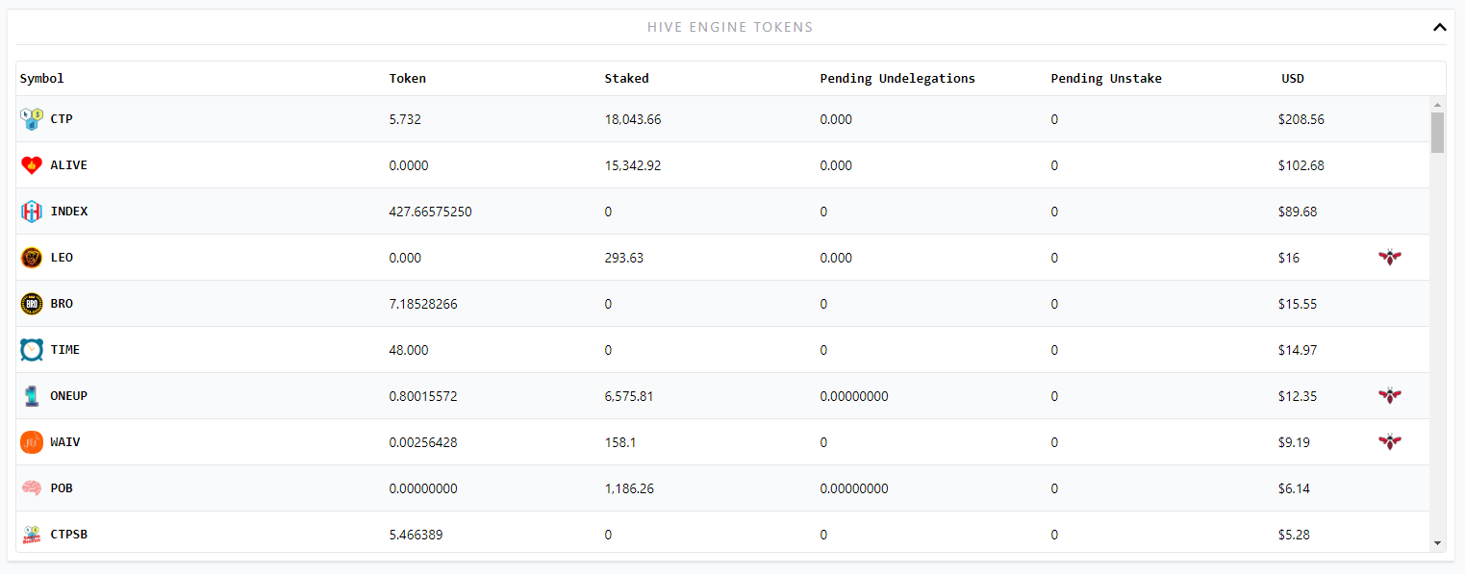Click the HIVE ENGINE TOKENS panel title
The height and width of the screenshot is (574, 1465).
[730, 27]
